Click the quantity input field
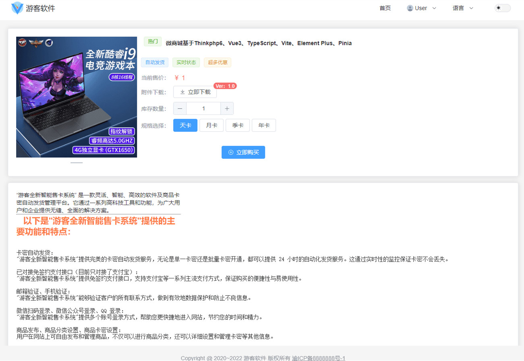This screenshot has height=361, width=524. point(203,108)
